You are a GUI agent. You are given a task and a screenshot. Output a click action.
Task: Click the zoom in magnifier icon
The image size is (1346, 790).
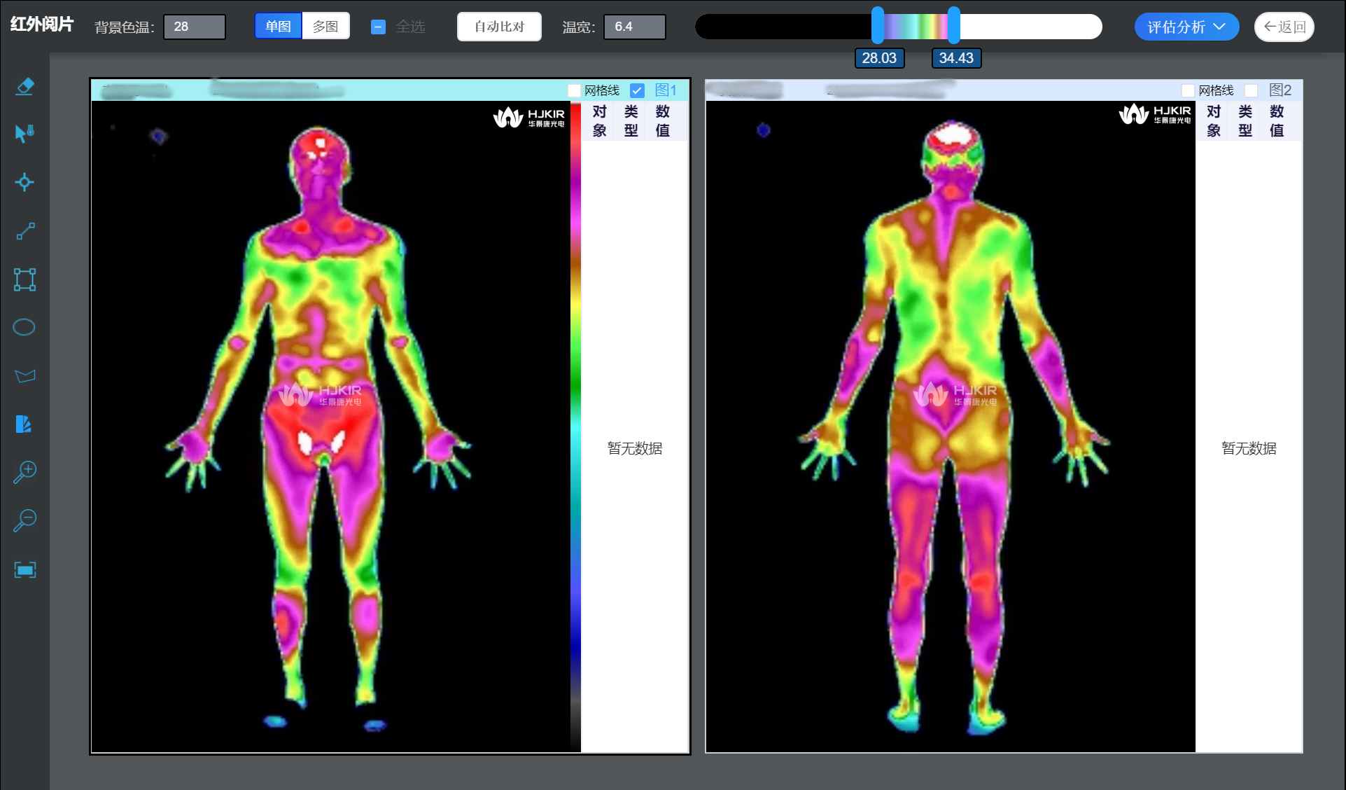[x=24, y=472]
